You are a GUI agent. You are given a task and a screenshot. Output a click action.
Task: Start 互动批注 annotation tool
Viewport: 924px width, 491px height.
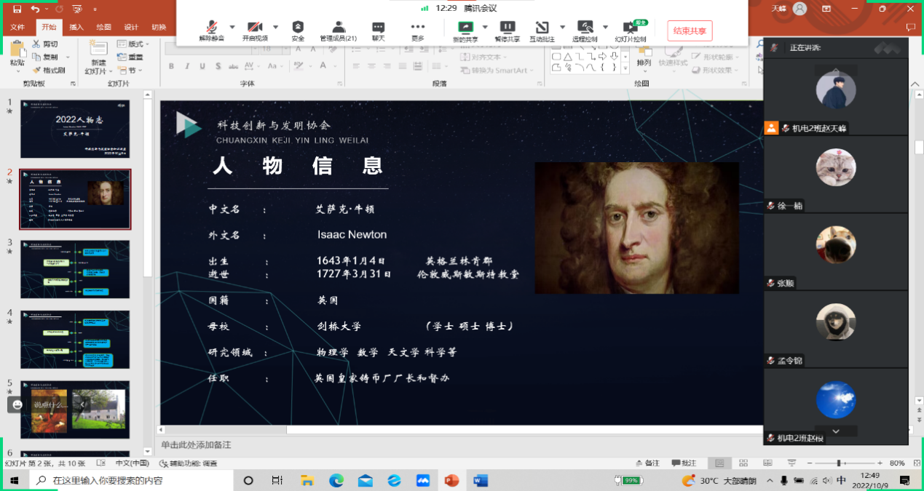542,27
